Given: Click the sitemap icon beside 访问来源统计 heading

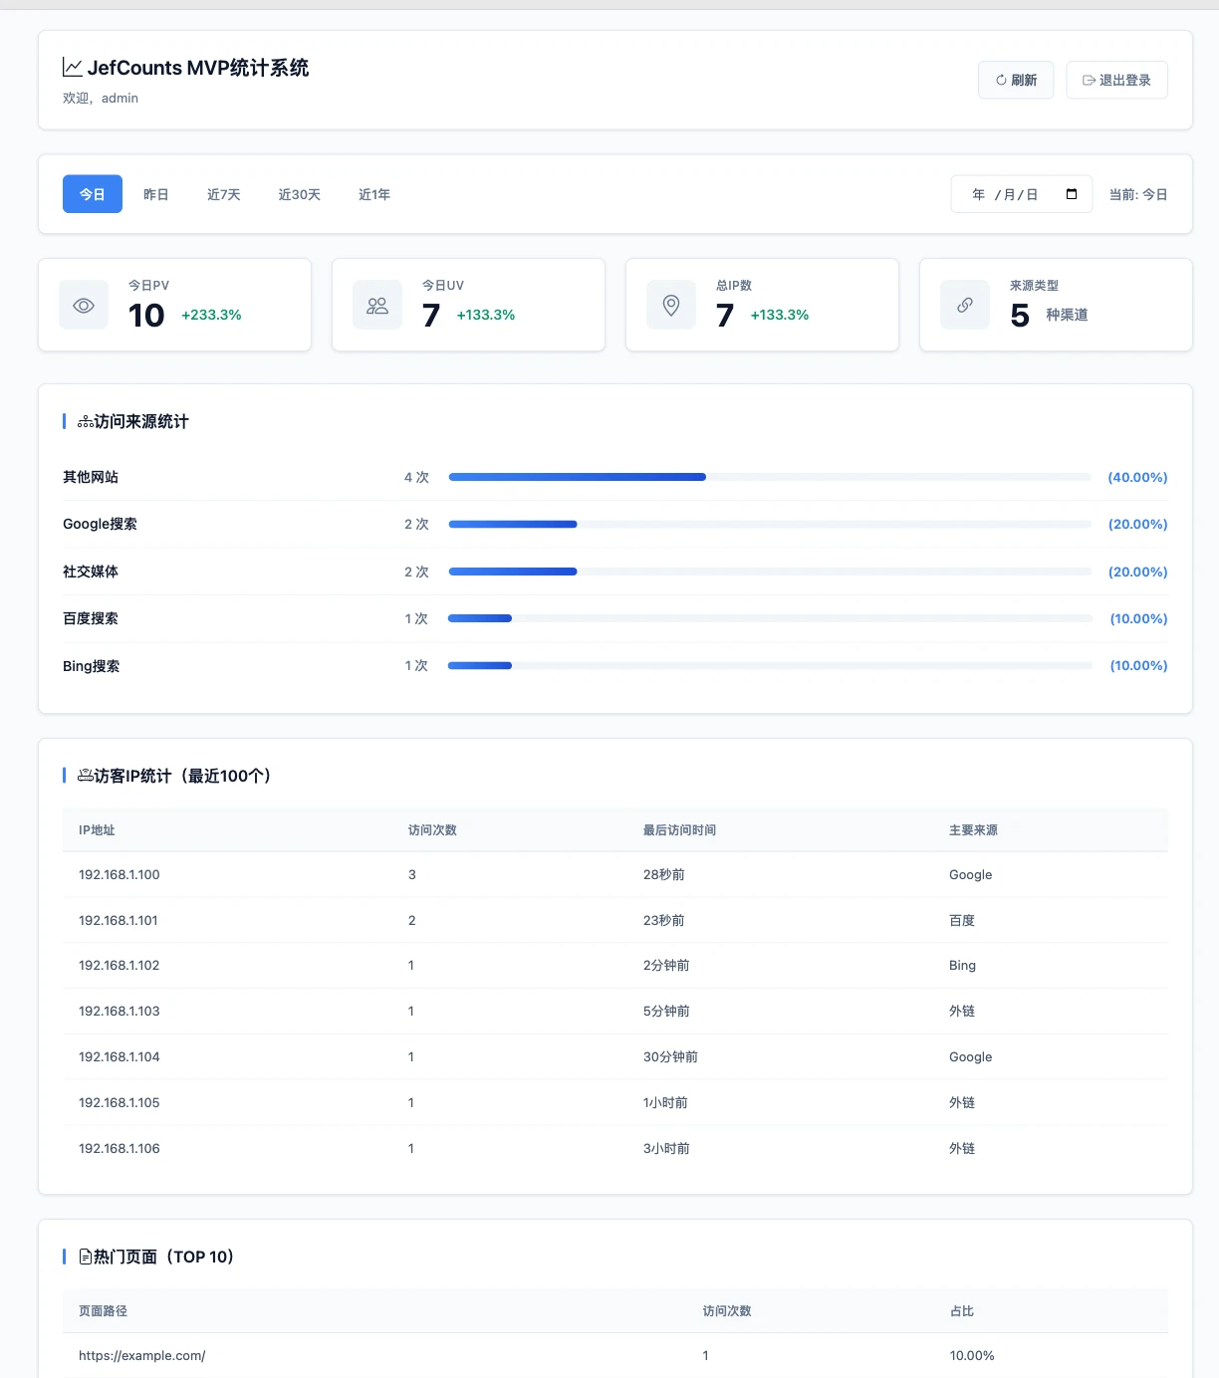Looking at the screenshot, I should pos(86,422).
